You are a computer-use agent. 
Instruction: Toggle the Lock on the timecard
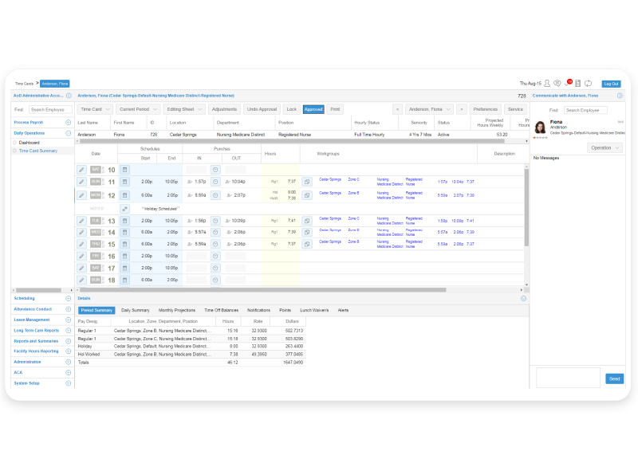point(293,109)
